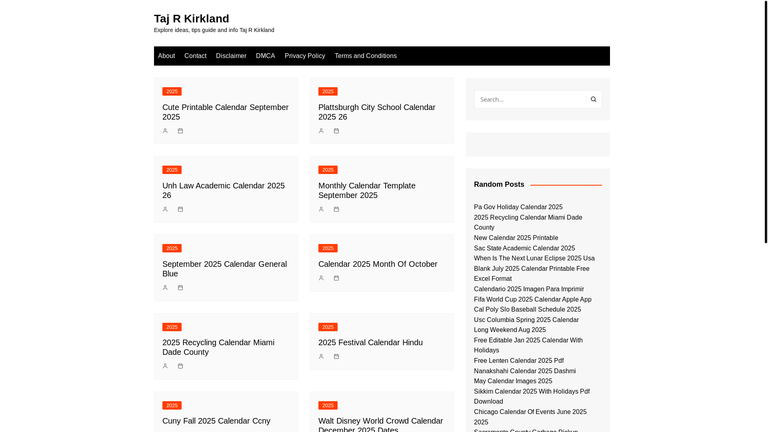The width and height of the screenshot is (768, 432).
Task: Click 2025 tag on Monthly Calendar Template card
Action: pos(328,170)
